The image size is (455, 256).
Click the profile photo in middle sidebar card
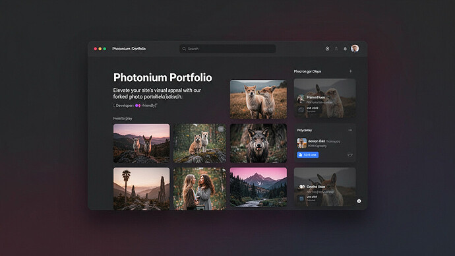tap(302, 143)
